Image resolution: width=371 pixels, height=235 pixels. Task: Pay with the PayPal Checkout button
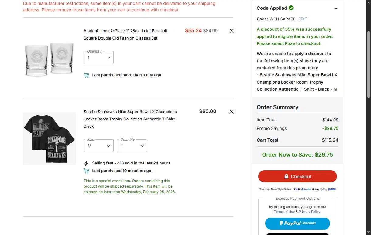coord(297,223)
